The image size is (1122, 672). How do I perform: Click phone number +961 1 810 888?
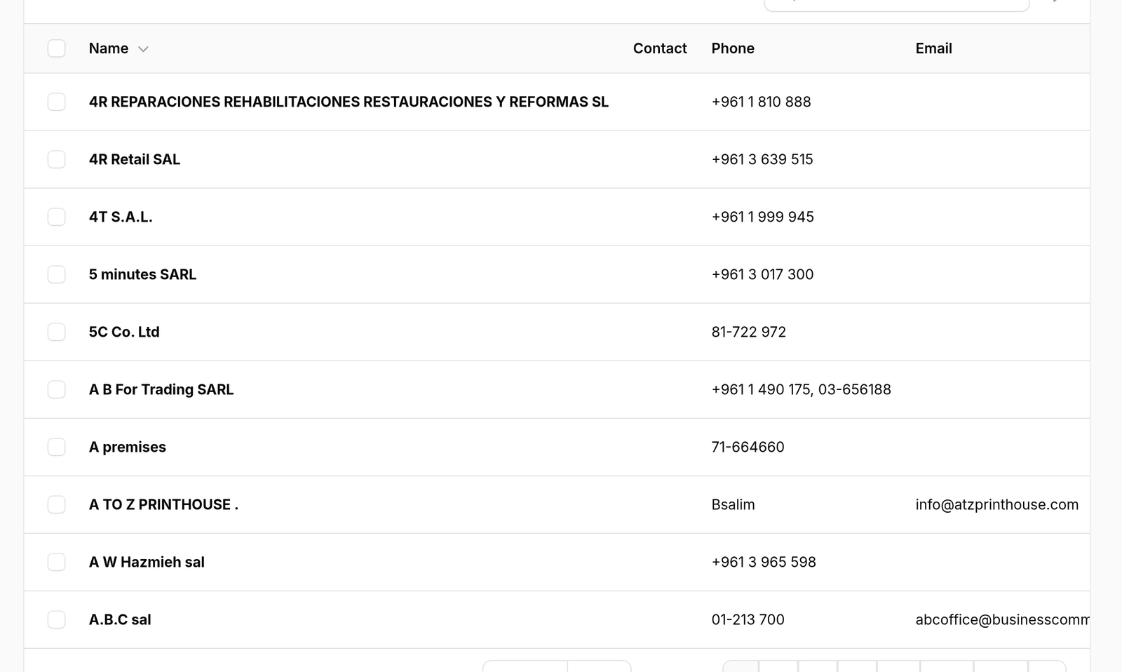pyautogui.click(x=761, y=102)
